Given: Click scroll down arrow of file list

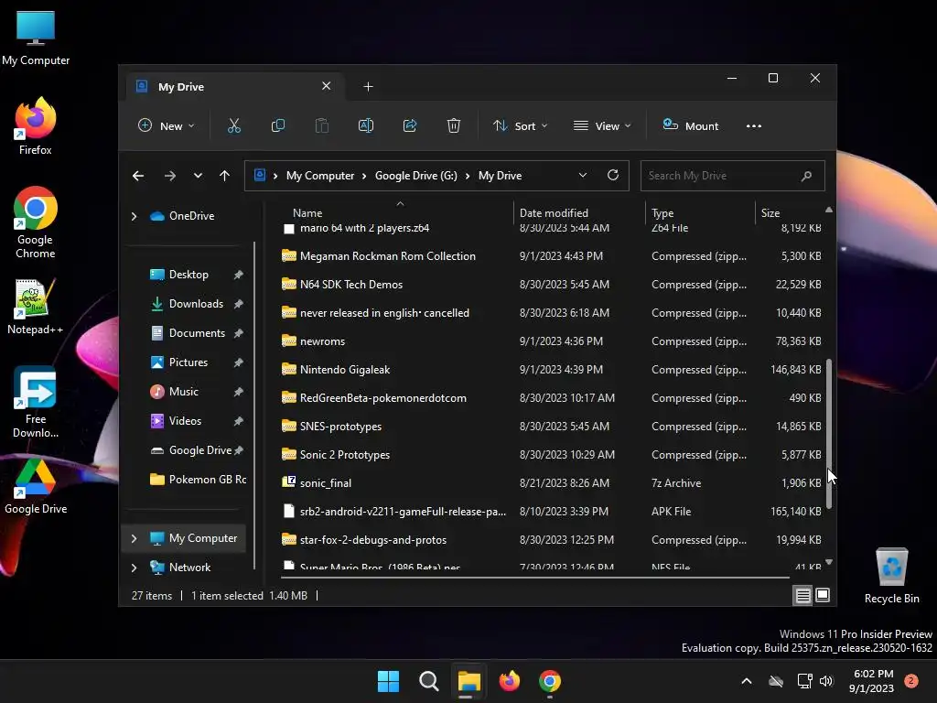Looking at the screenshot, I should click(829, 562).
